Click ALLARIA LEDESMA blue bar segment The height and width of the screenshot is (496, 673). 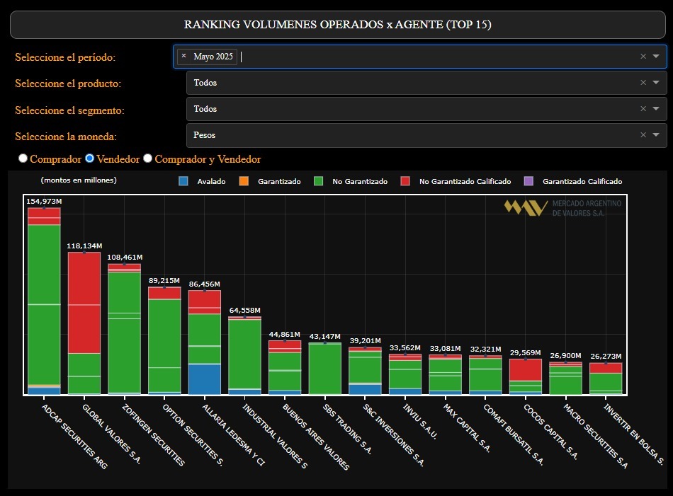pyautogui.click(x=205, y=379)
